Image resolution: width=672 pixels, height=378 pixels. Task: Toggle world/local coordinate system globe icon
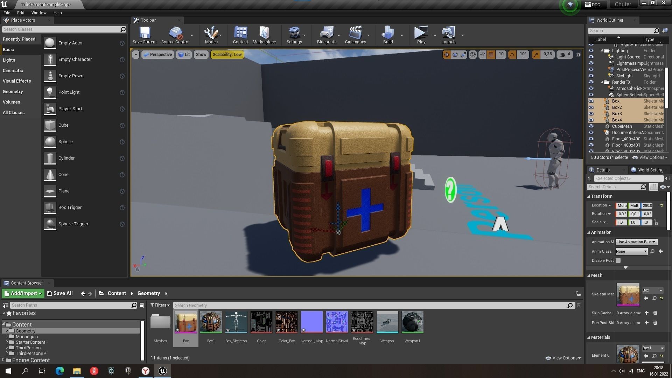472,55
